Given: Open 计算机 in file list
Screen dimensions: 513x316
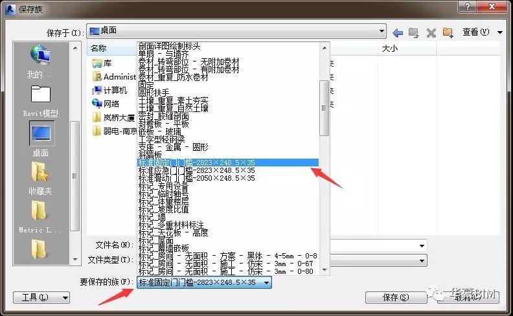Looking at the screenshot, I should tap(109, 90).
